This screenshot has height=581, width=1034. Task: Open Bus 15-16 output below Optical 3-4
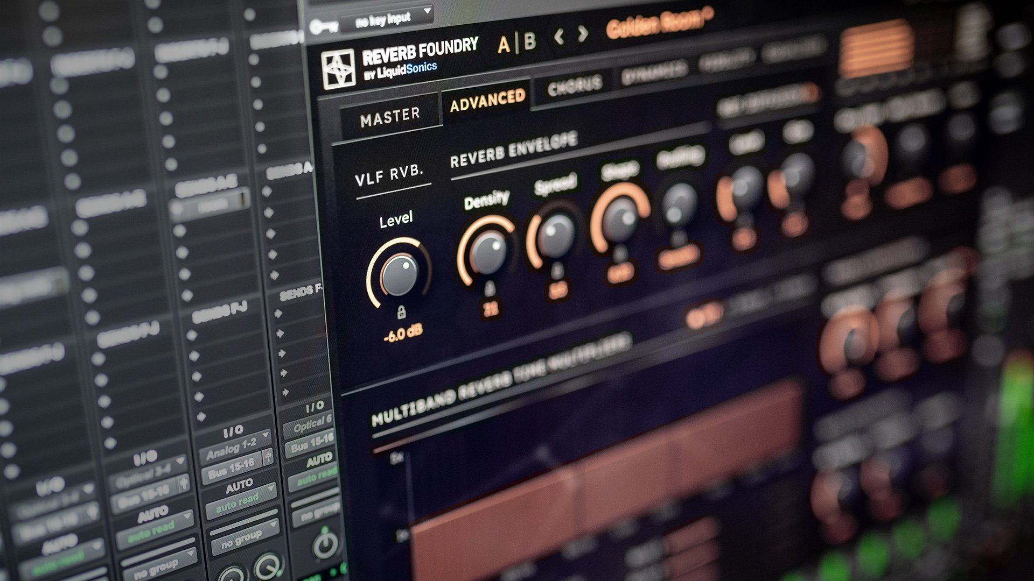[144, 496]
